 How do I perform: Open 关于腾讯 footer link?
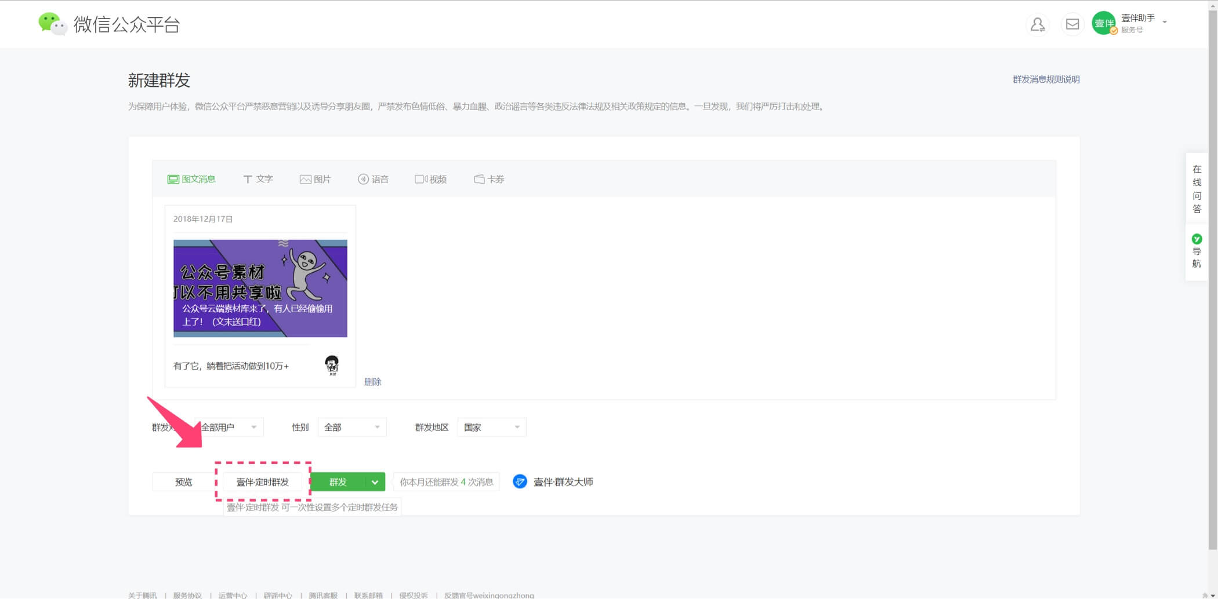click(x=142, y=595)
